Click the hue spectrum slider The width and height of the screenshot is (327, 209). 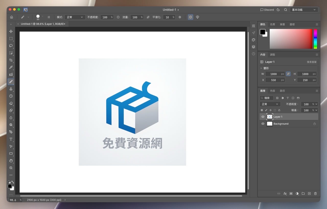click(x=316, y=39)
